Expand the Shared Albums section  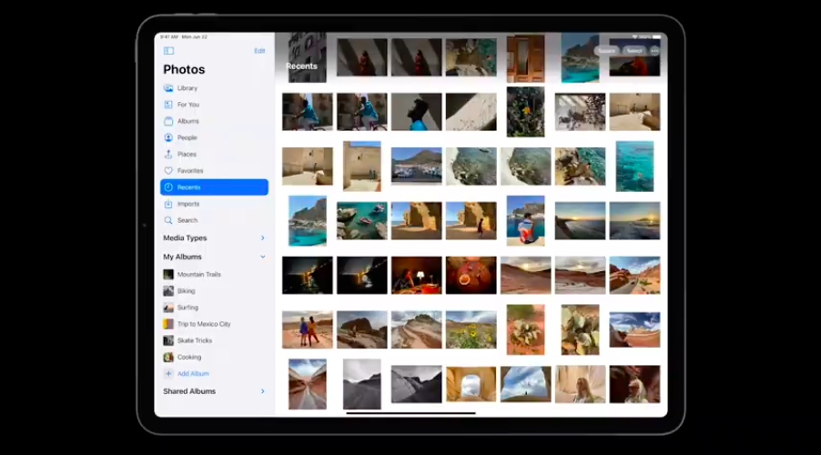[x=263, y=391]
